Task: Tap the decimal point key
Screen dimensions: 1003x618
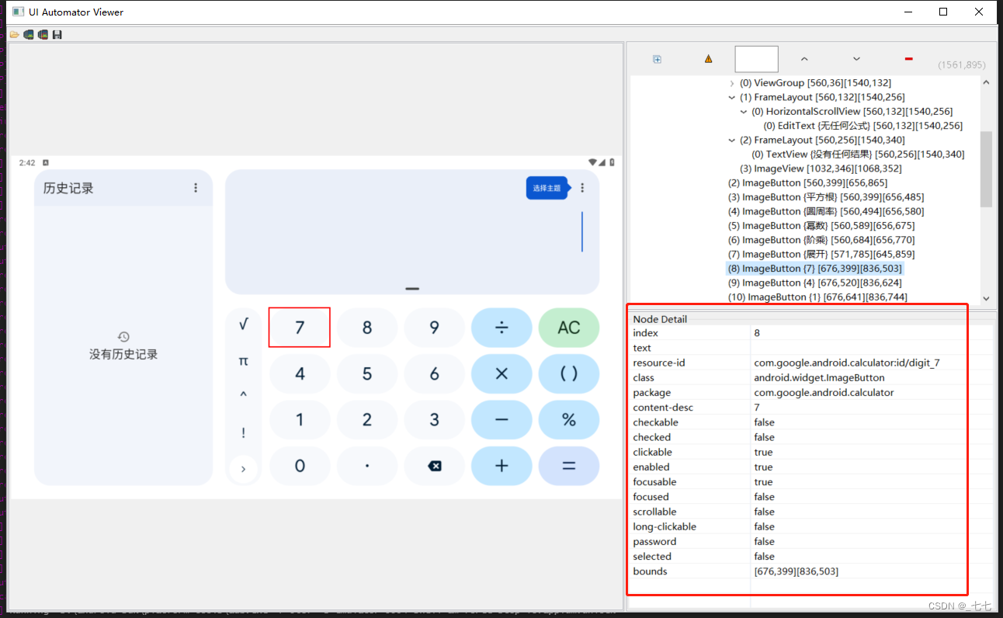Action: click(367, 466)
